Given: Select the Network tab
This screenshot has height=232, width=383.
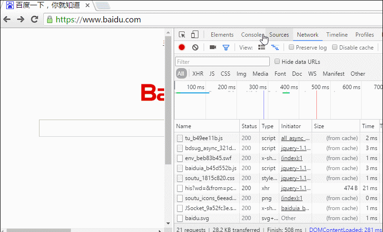Looking at the screenshot, I should pyautogui.click(x=307, y=35).
